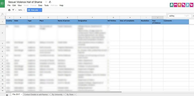194x96 pixels.
Task: Click the orange anonymous viewer avatar
Action: pos(179,5)
